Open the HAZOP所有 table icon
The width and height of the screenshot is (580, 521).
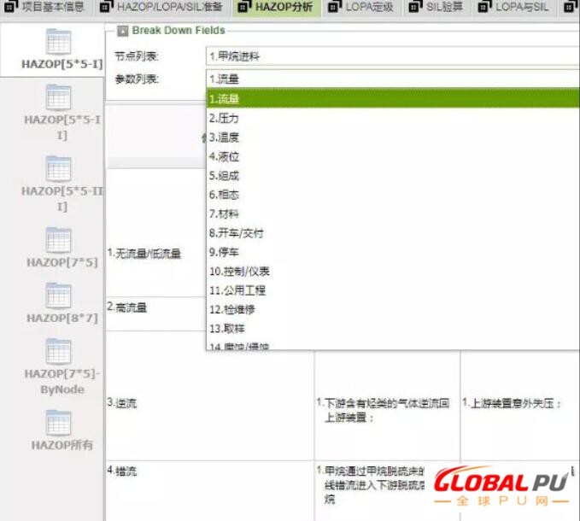pyautogui.click(x=58, y=424)
